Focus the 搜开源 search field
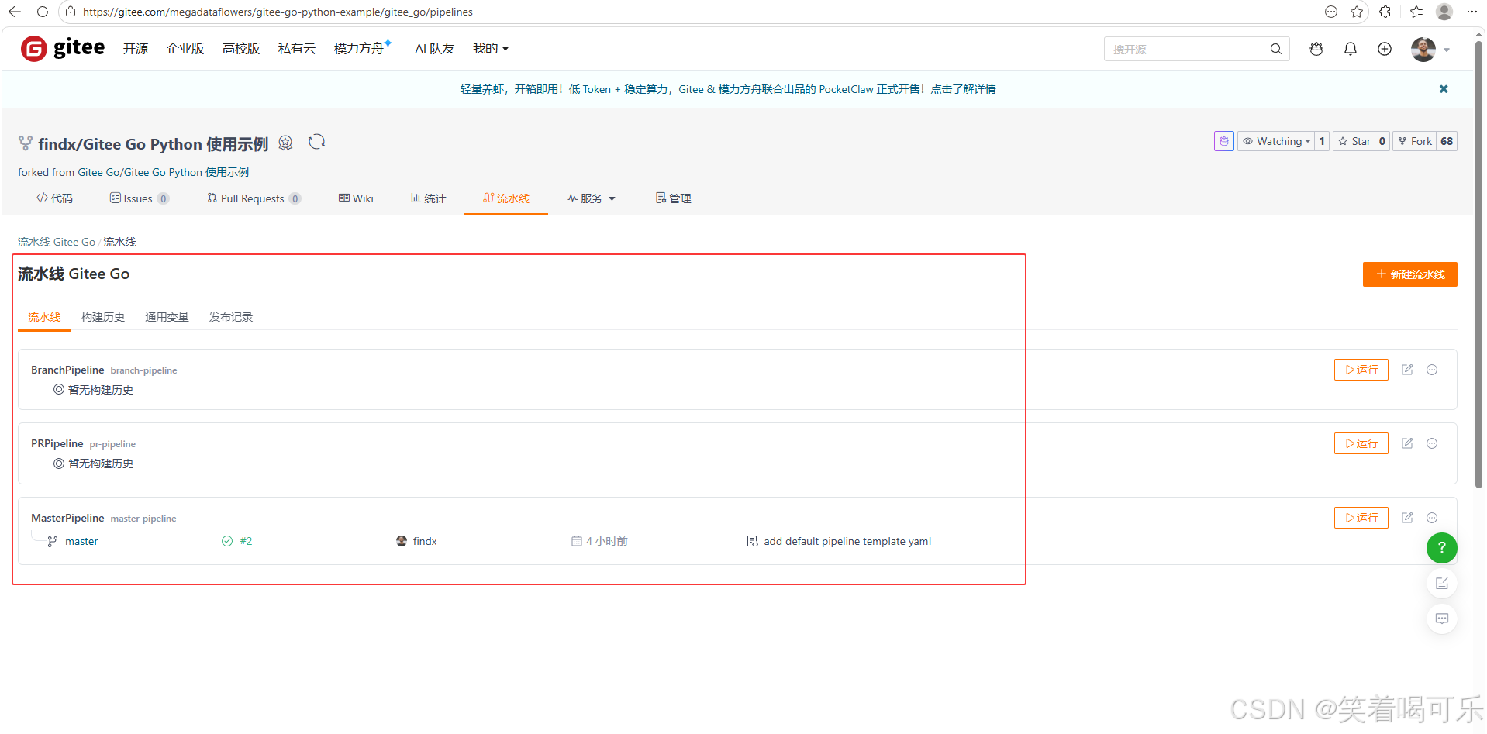The width and height of the screenshot is (1487, 734). tap(1186, 49)
